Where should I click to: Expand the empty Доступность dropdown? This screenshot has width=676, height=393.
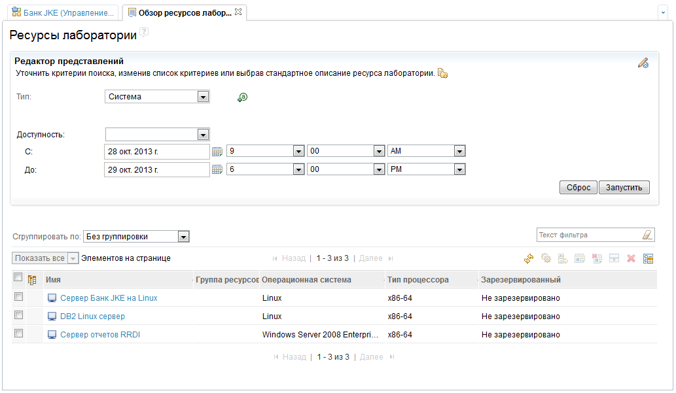203,135
